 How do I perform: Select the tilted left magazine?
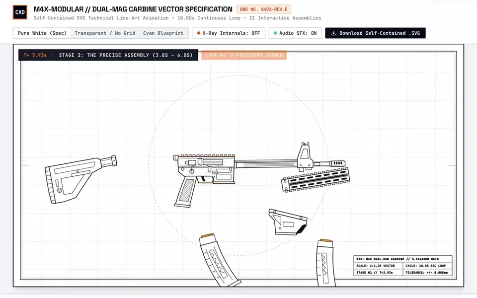[x=219, y=260]
